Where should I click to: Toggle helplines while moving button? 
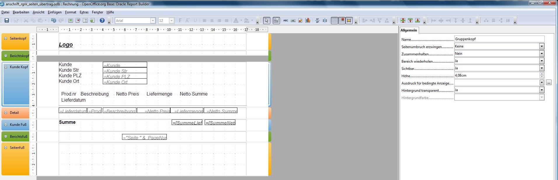[349, 20]
